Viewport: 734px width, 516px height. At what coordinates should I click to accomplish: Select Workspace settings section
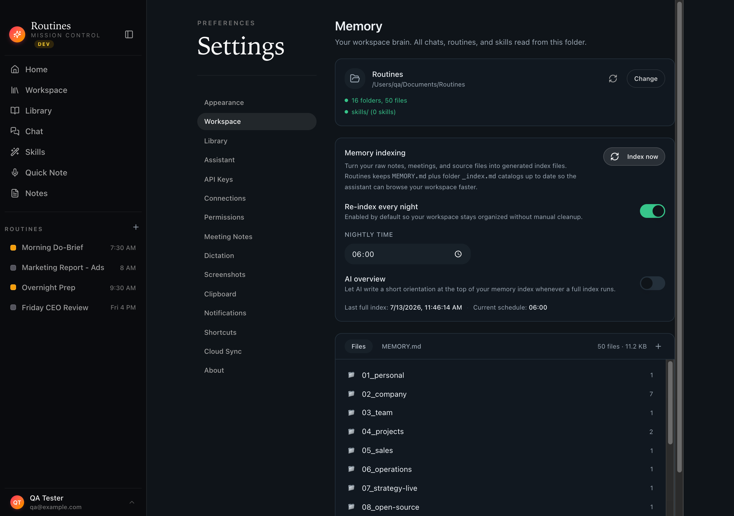[x=257, y=122]
